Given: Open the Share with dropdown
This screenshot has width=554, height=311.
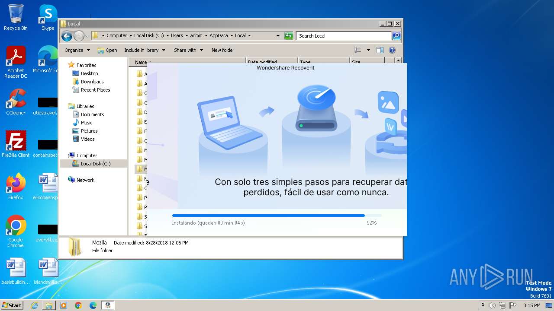Looking at the screenshot, I should point(188,50).
